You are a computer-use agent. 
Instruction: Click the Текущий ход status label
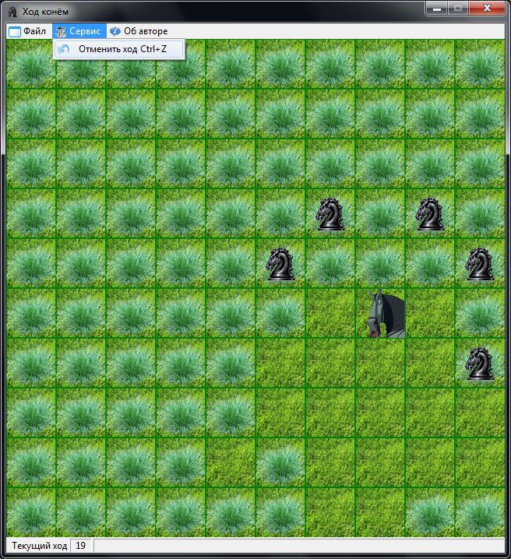pos(39,546)
